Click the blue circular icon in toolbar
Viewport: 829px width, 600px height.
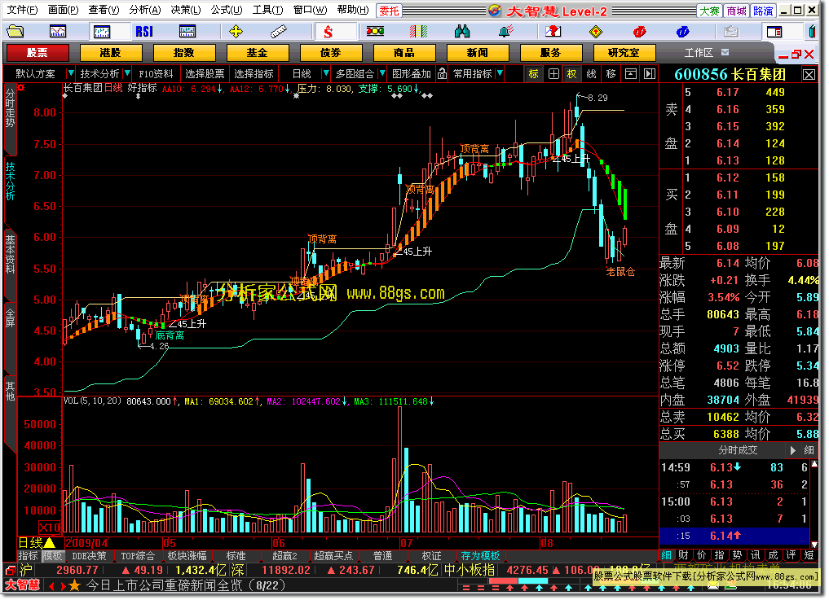(682, 32)
